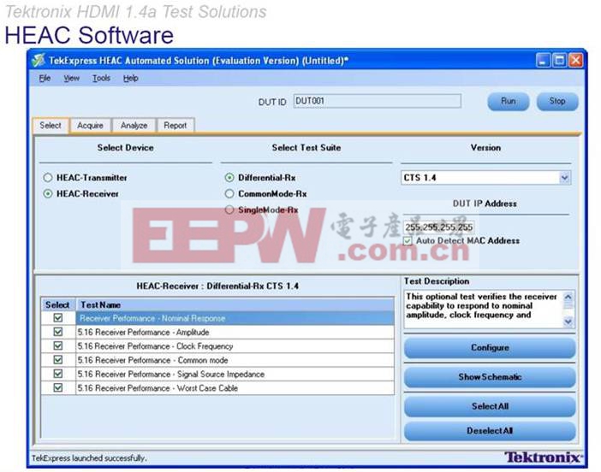The image size is (601, 472).
Task: Select the HEAC-Transmitter radio button
Action: coord(48,178)
